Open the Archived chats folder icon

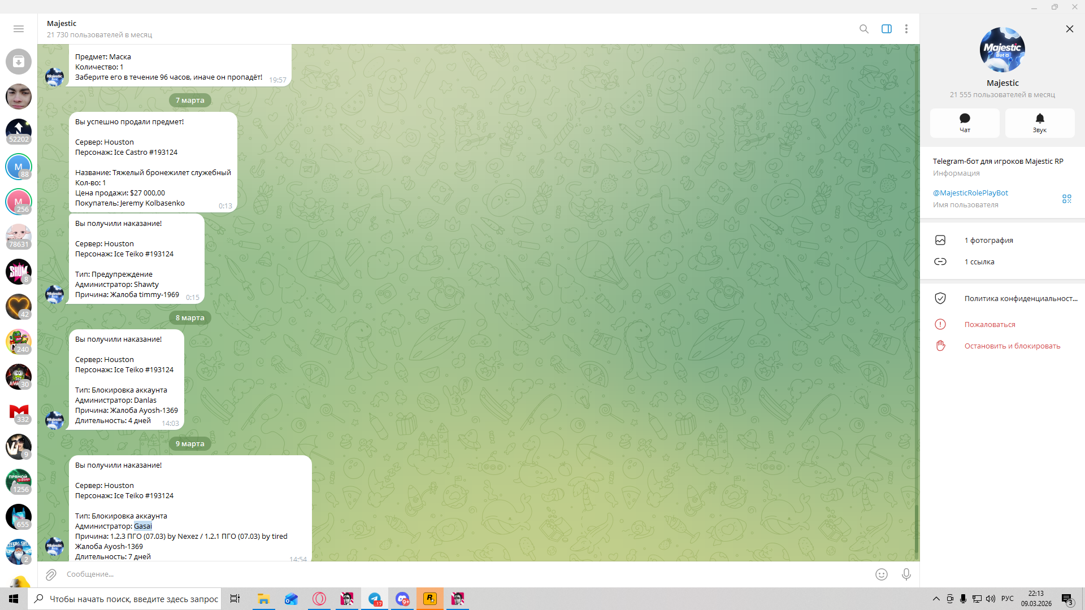(19, 62)
